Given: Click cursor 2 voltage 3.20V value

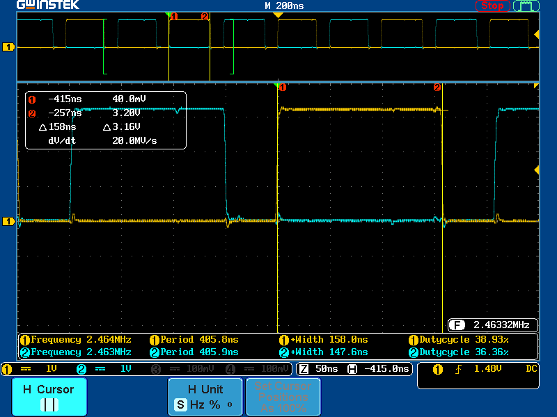Looking at the screenshot, I should [x=126, y=113].
